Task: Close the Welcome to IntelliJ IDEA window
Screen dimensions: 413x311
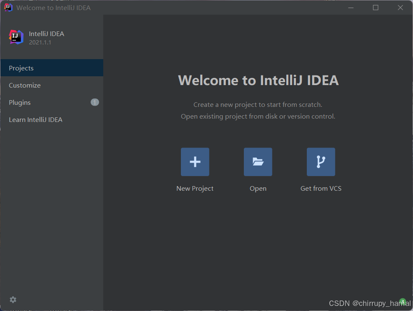Action: [400, 8]
